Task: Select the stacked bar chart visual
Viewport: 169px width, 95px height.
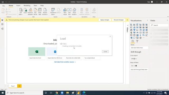Action: [x=131, y=25]
